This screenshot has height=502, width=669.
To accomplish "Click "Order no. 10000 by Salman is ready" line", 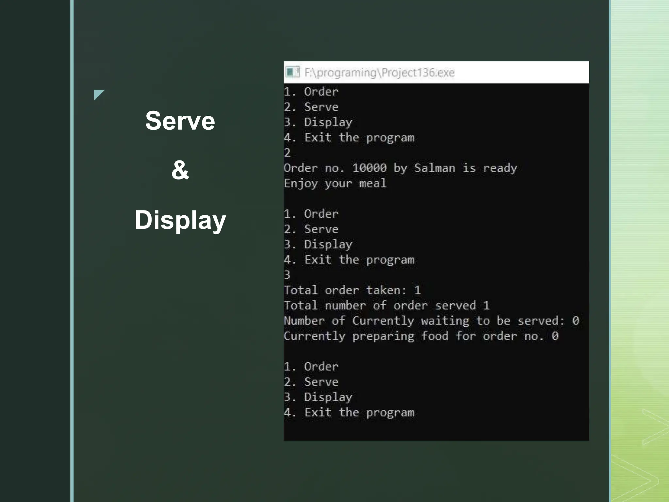I will (400, 168).
